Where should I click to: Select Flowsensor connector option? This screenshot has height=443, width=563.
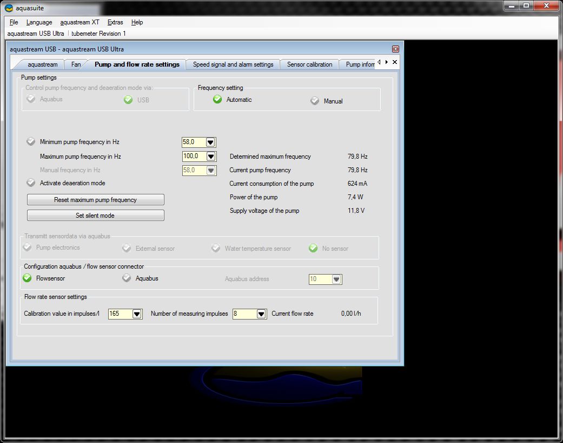point(28,278)
